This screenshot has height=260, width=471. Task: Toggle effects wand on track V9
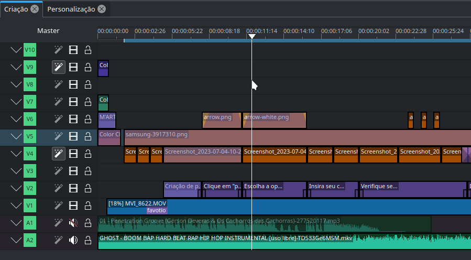[59, 67]
